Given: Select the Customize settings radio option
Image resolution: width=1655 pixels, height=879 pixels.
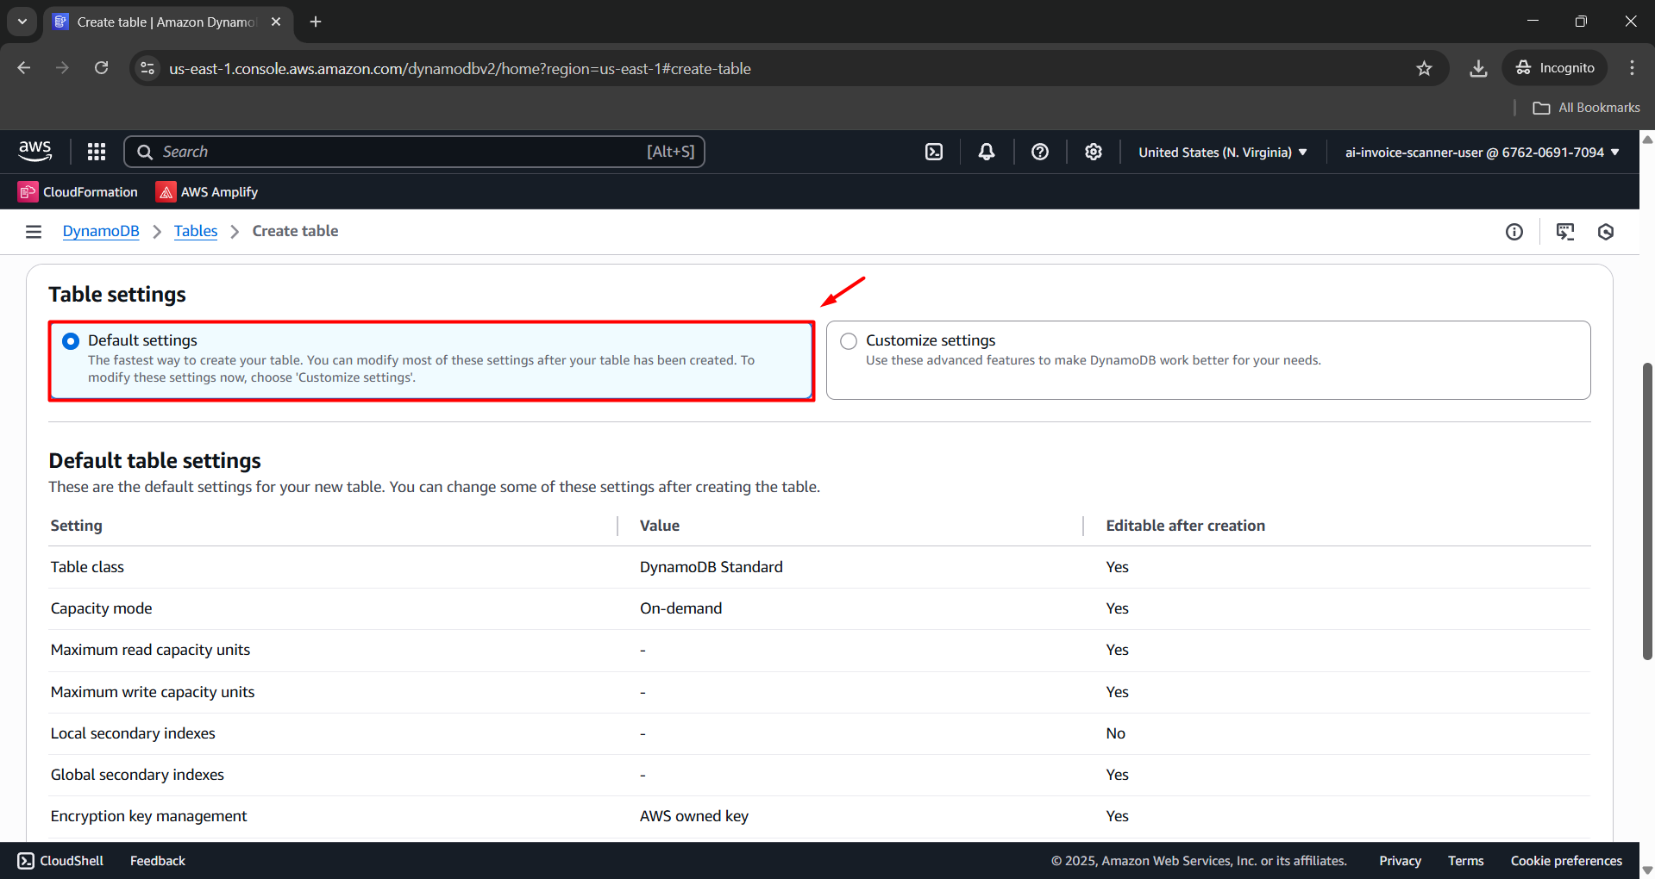Looking at the screenshot, I should (849, 341).
